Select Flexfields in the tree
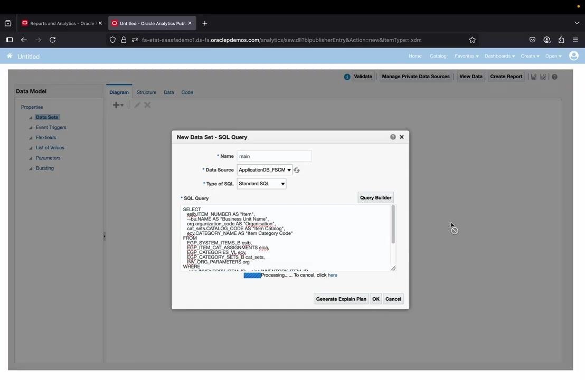Screen dimensions: 585x380 click(46, 137)
